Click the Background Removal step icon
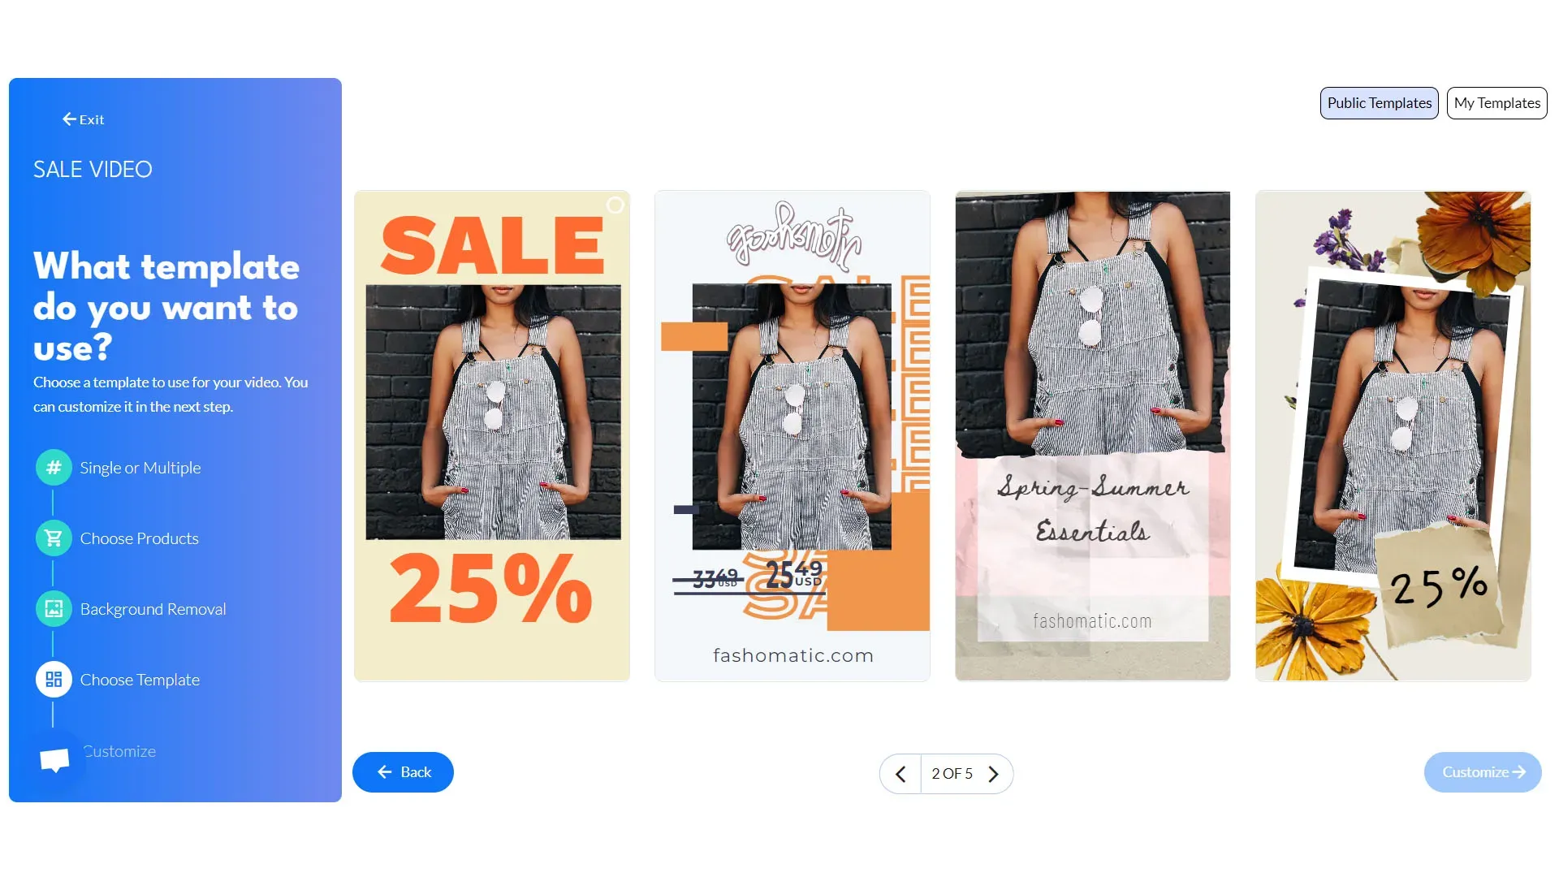The image size is (1559, 877). pyautogui.click(x=54, y=609)
